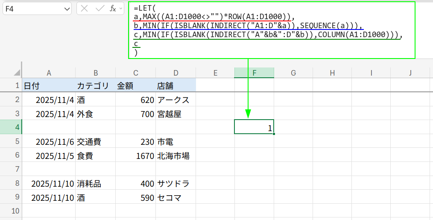The width and height of the screenshot is (433, 220).
Task: Click cell C6 with value 1670
Action: click(135, 156)
